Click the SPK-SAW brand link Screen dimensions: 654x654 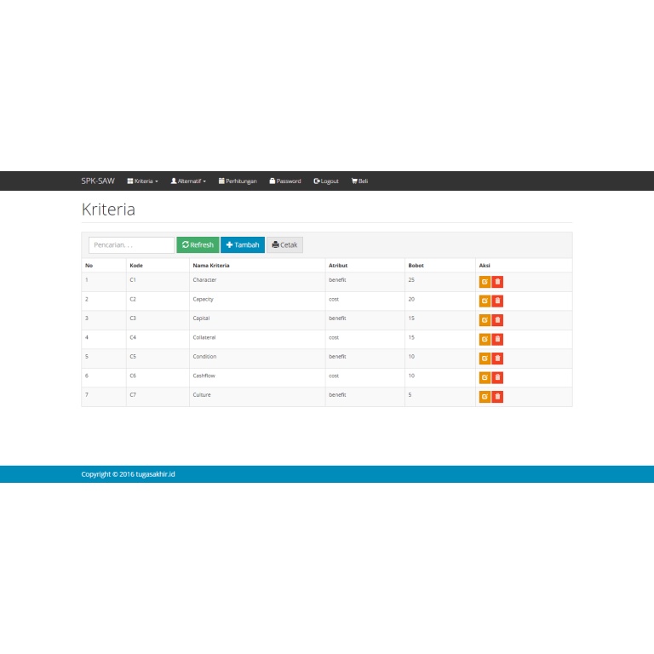(98, 181)
